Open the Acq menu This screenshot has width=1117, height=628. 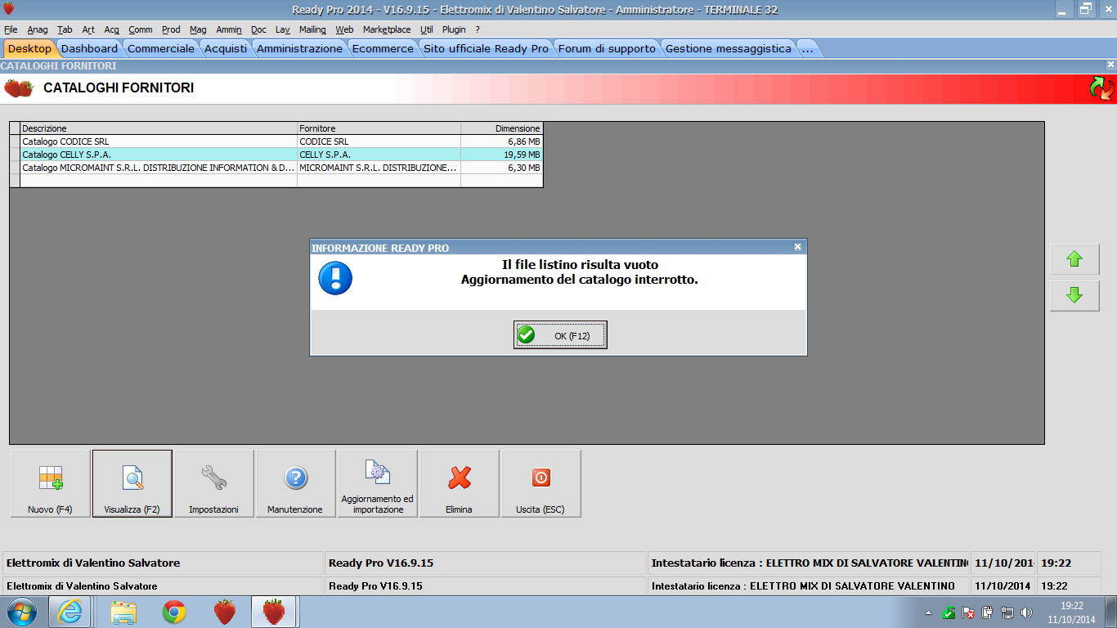[112, 29]
